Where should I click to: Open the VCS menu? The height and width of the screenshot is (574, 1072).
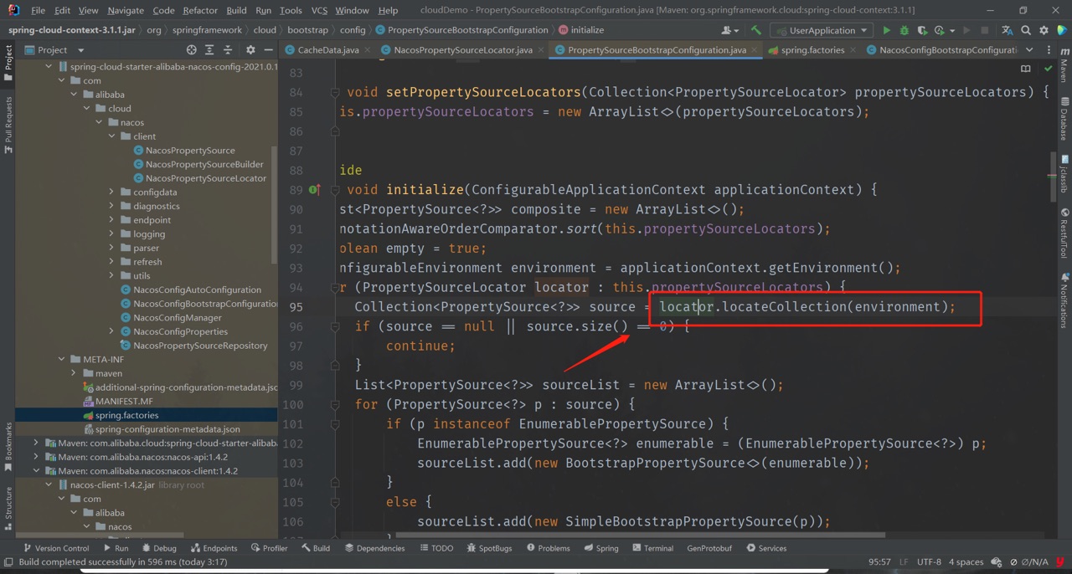[x=319, y=10]
